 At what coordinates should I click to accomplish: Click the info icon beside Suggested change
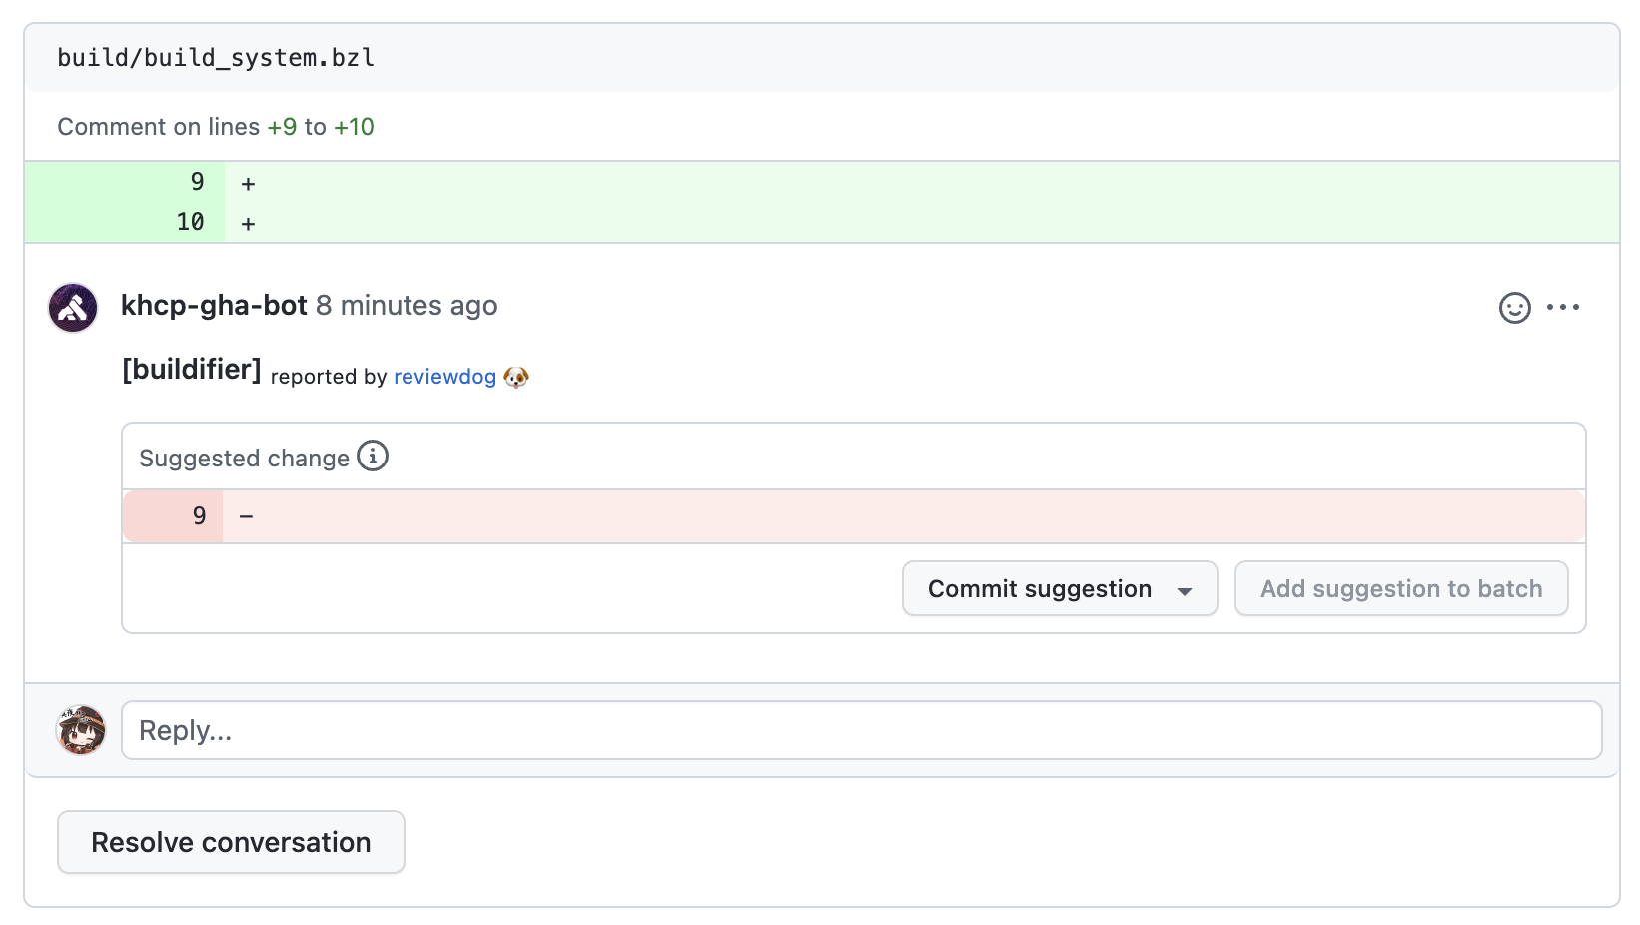tap(372, 456)
